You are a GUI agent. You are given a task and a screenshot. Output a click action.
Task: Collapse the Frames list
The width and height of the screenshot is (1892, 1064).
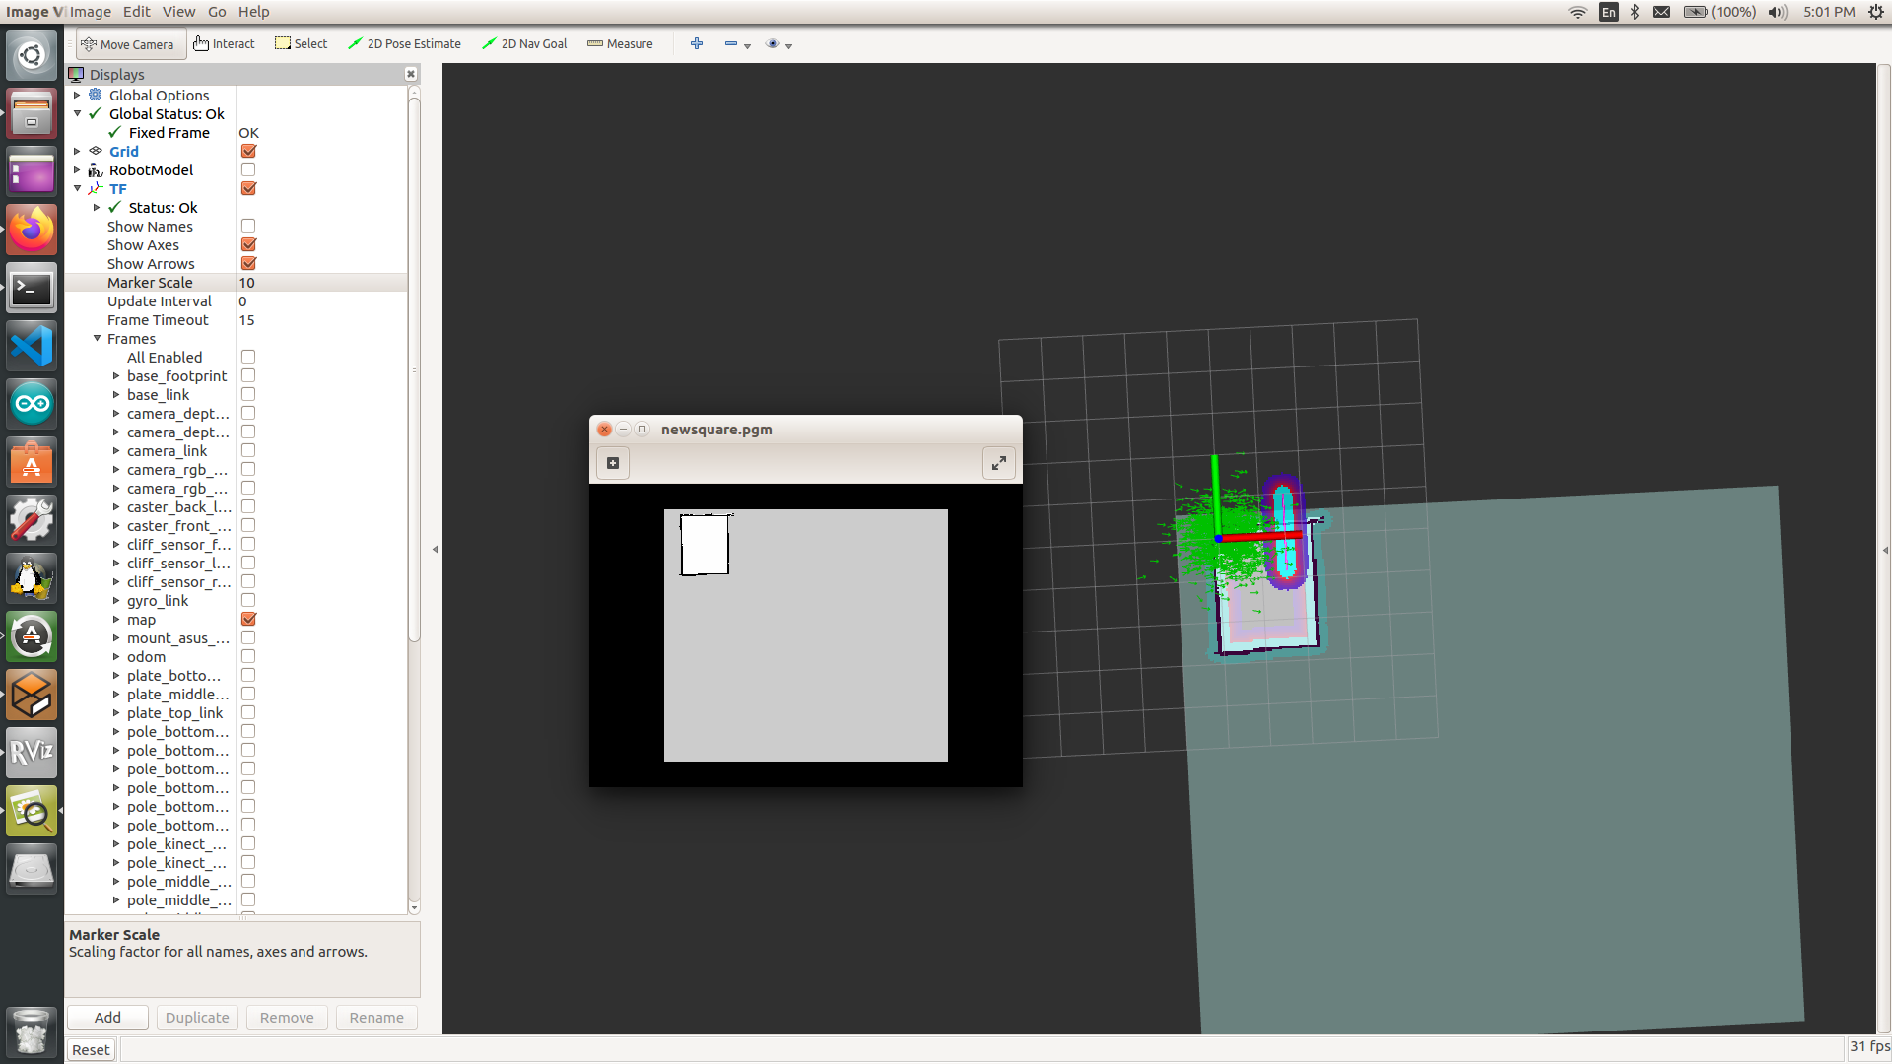[x=97, y=339]
